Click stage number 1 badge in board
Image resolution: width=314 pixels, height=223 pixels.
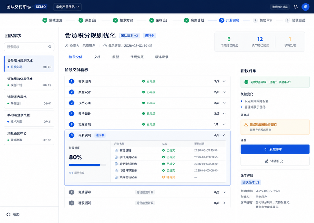(71, 81)
